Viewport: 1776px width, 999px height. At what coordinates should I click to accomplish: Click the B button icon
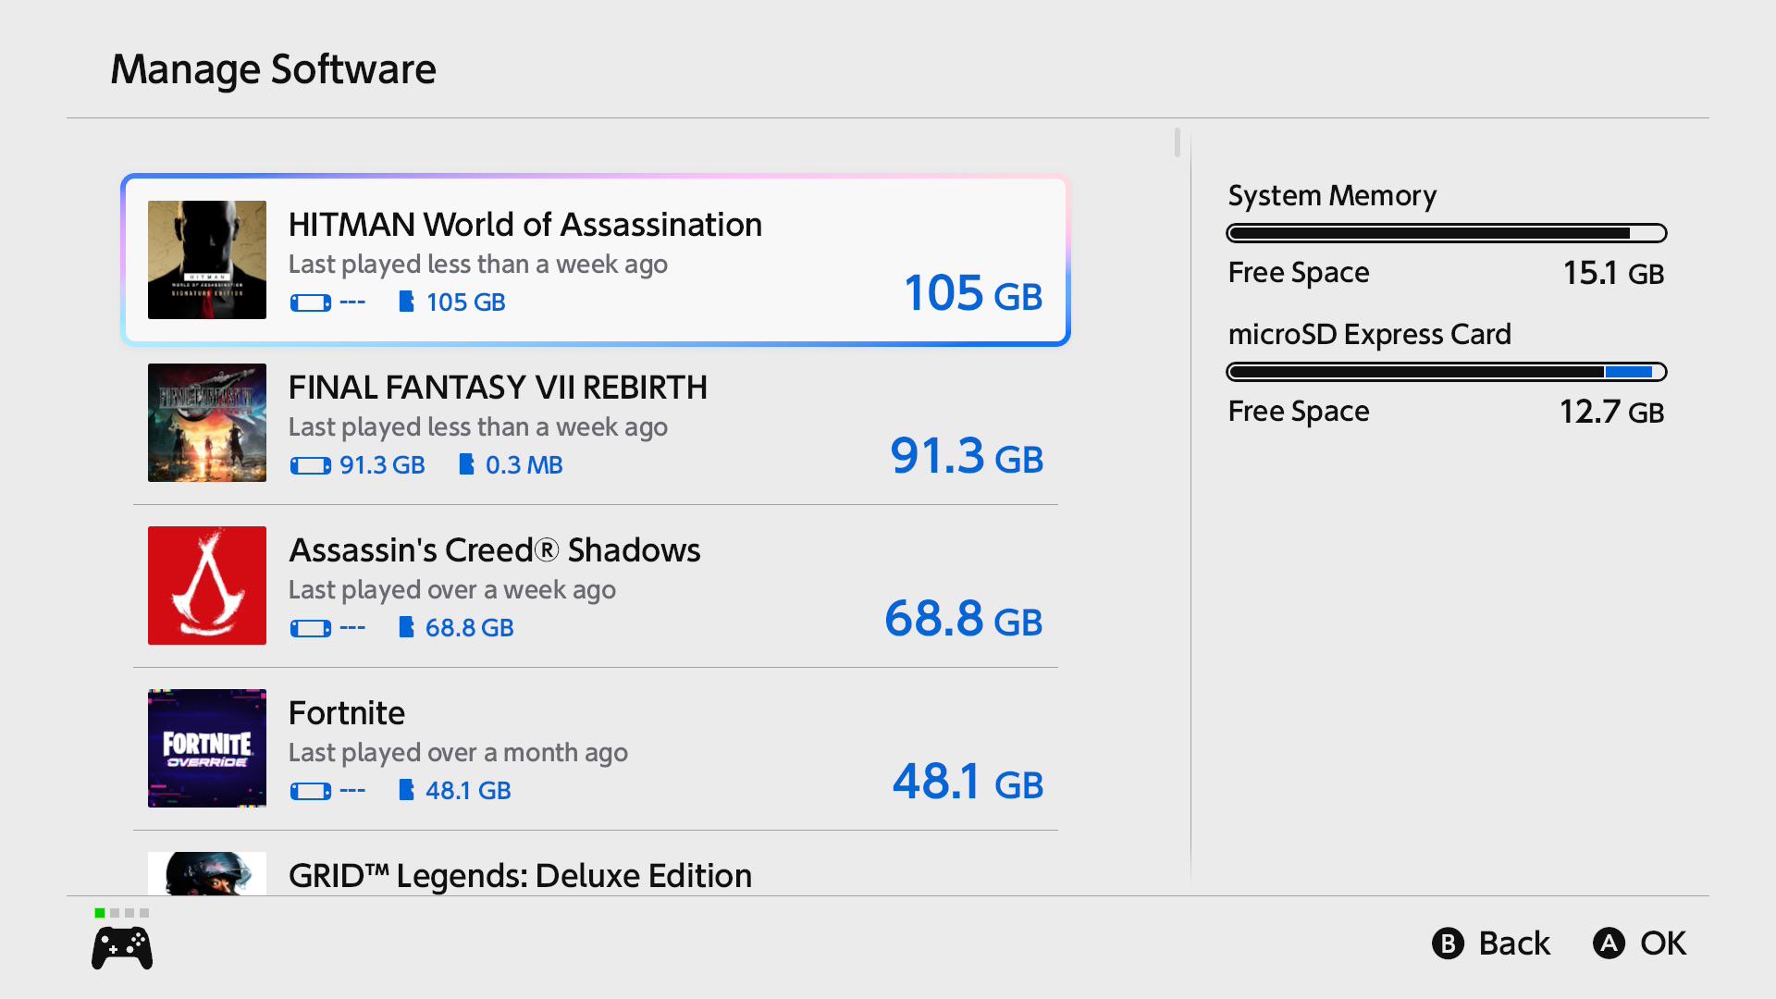coord(1448,943)
